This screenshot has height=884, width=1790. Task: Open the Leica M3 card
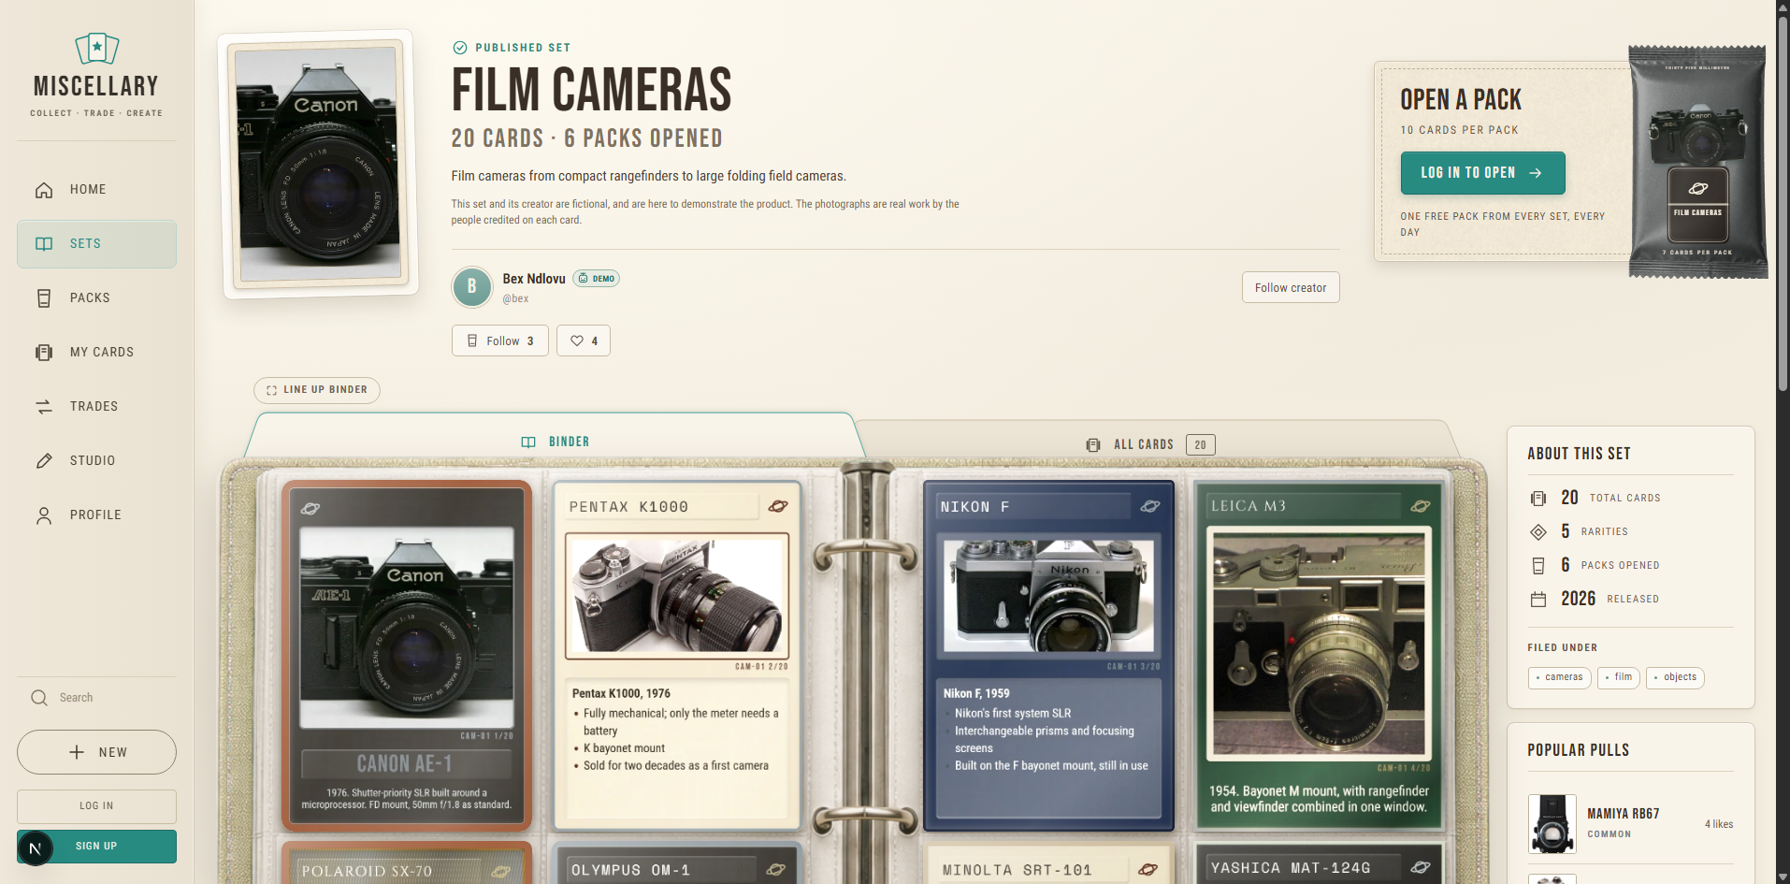[x=1319, y=656]
